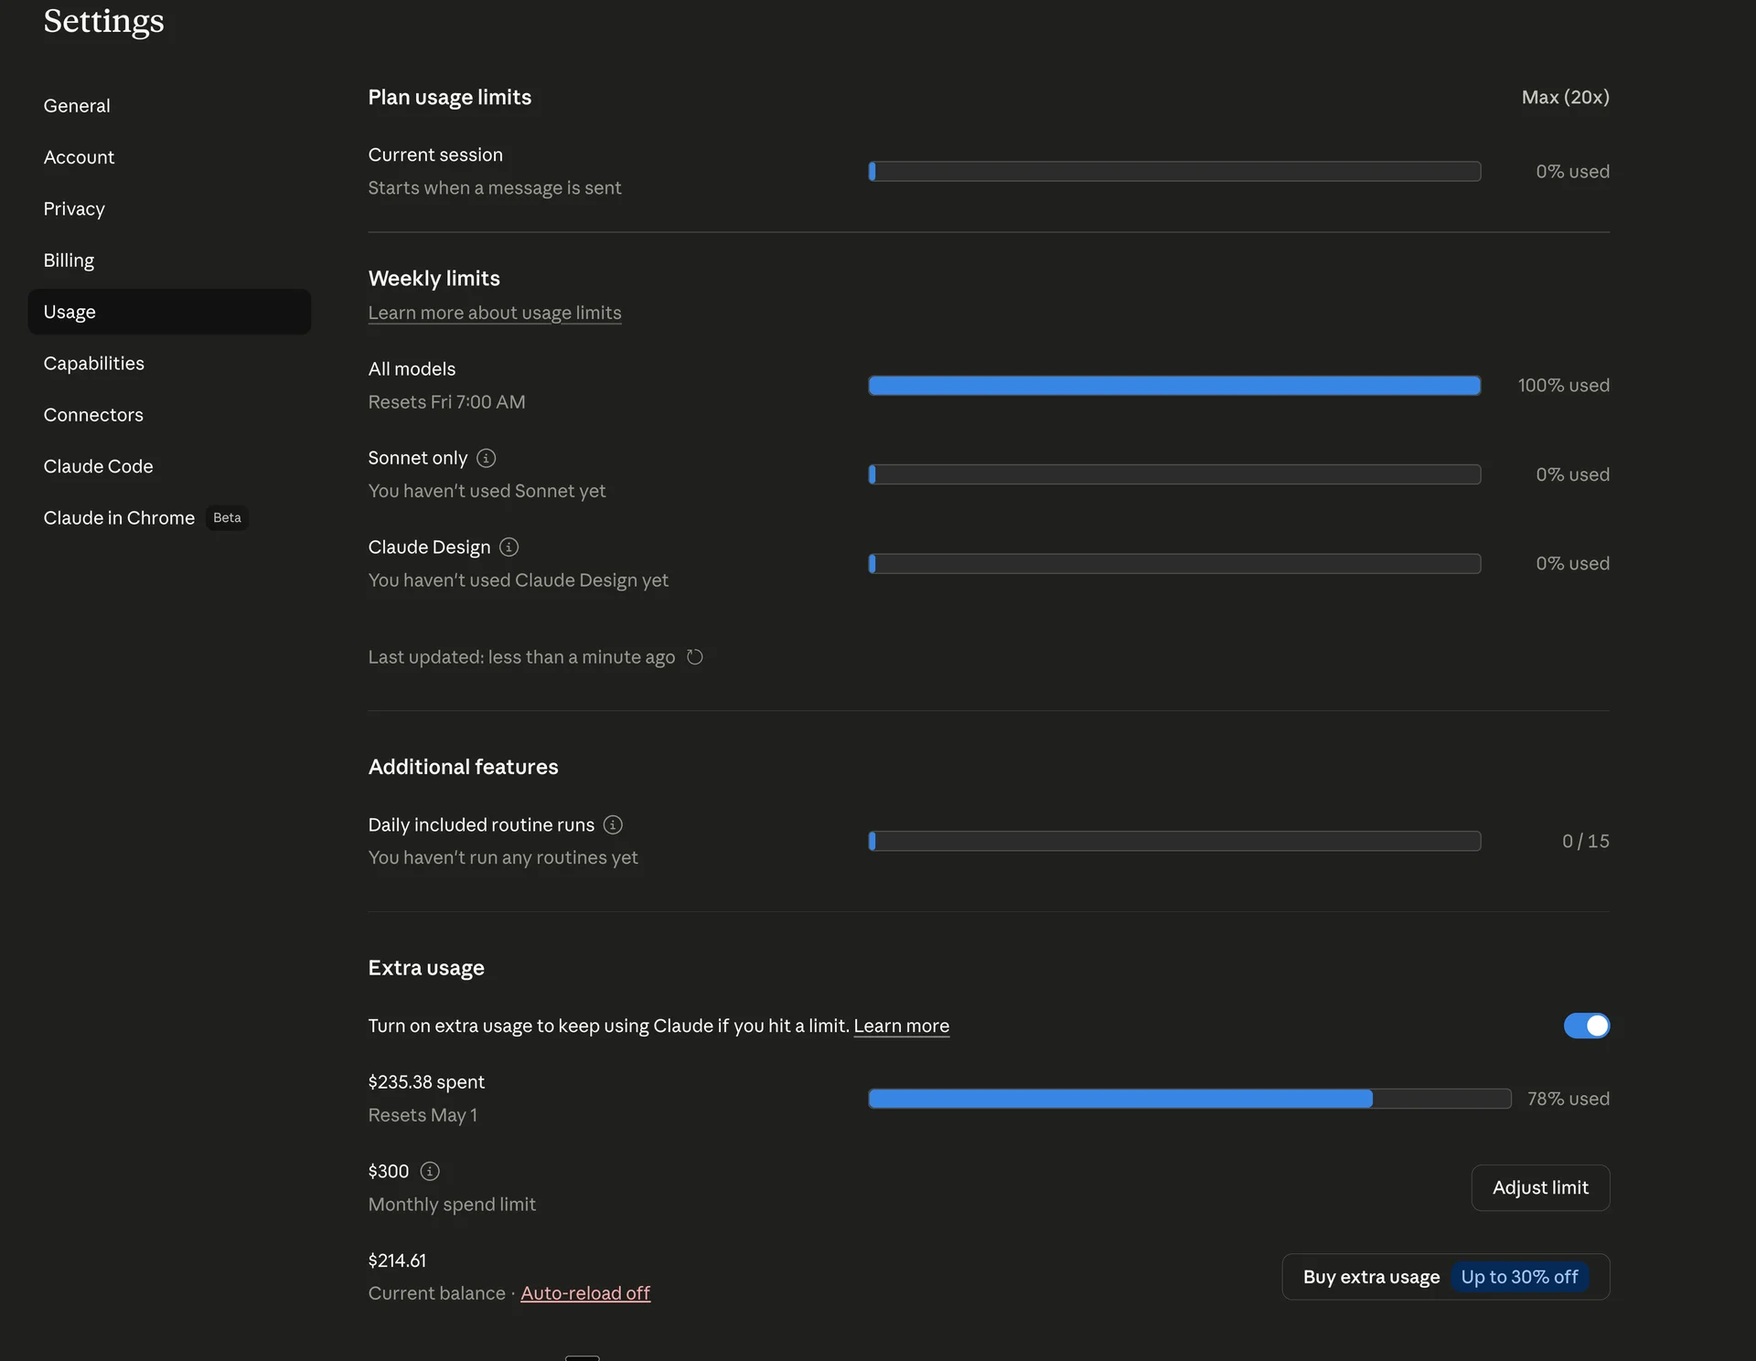1756x1361 pixels.
Task: Open the Privacy settings page
Action: 74,208
